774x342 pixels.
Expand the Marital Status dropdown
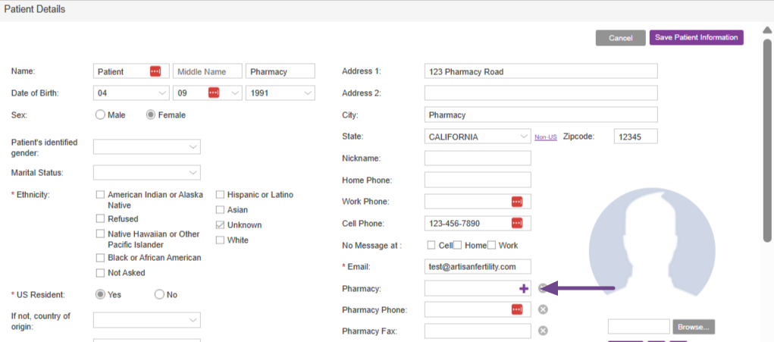(147, 172)
